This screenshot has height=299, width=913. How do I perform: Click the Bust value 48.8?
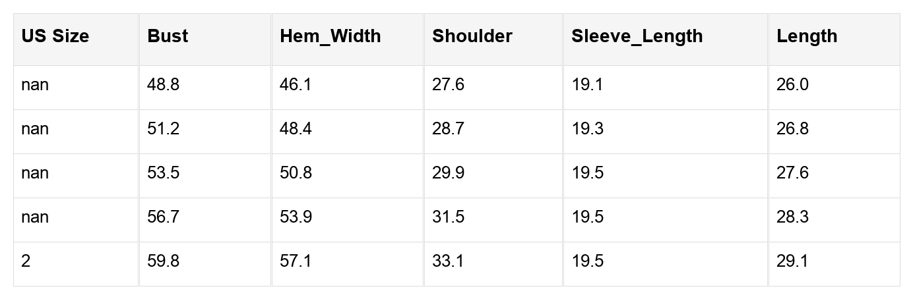(163, 85)
